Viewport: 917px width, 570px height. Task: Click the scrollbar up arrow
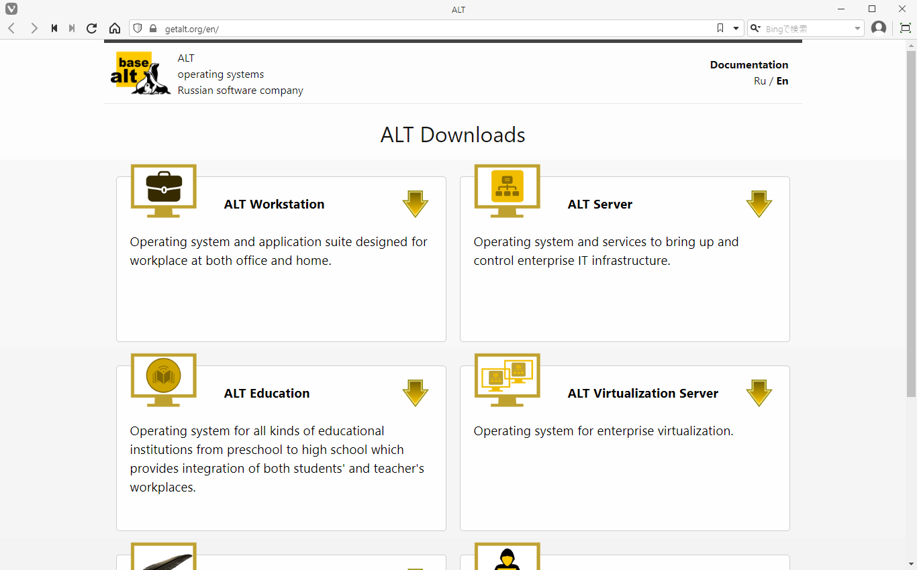(x=911, y=44)
